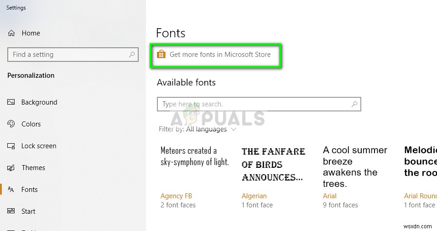Switch to Themes settings page
The height and width of the screenshot is (231, 437).
coord(33,168)
